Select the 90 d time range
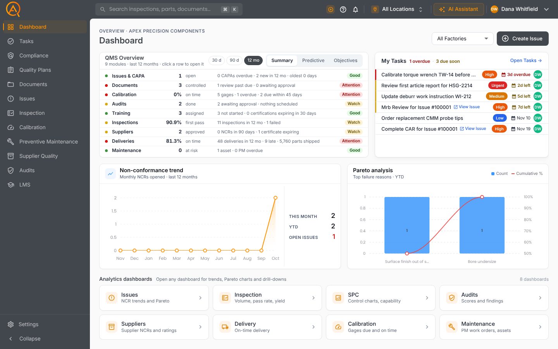This screenshot has width=558, height=349. click(234, 60)
